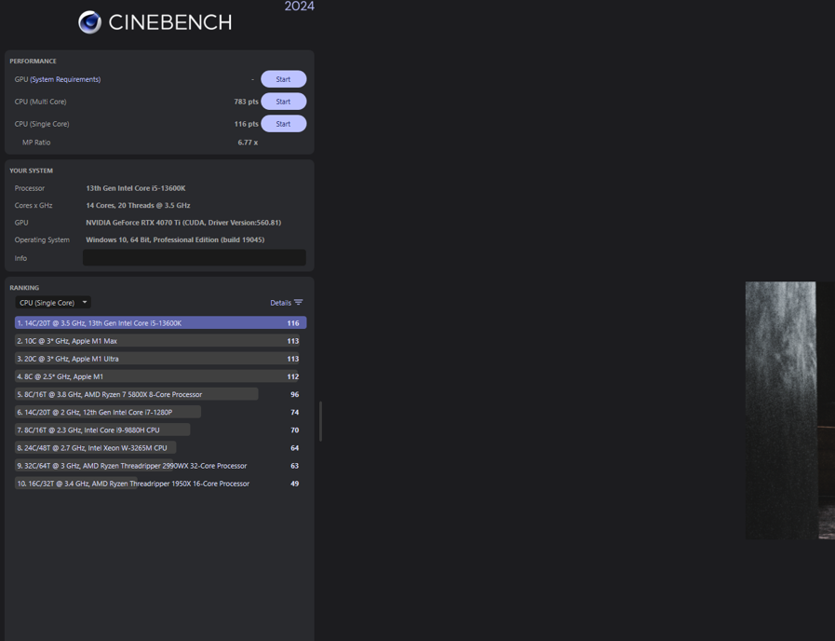Start the CPU Multi Core benchmark
This screenshot has height=641, width=835.
pos(283,102)
